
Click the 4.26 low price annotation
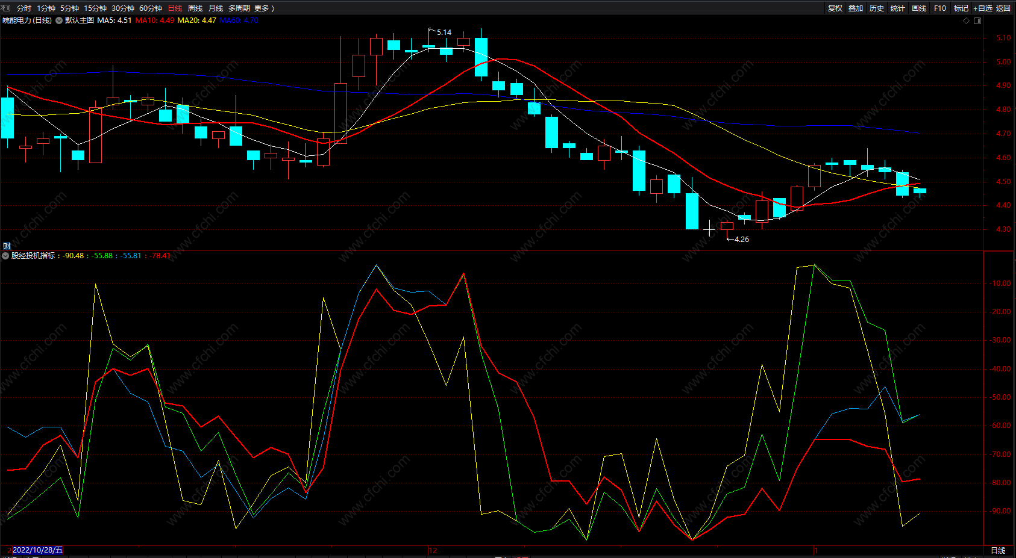pyautogui.click(x=742, y=240)
